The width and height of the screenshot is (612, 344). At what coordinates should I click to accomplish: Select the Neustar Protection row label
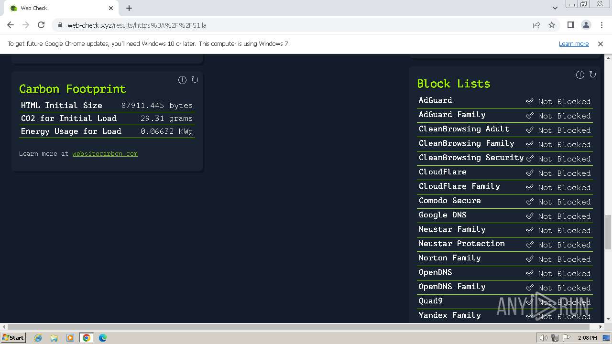pyautogui.click(x=461, y=244)
